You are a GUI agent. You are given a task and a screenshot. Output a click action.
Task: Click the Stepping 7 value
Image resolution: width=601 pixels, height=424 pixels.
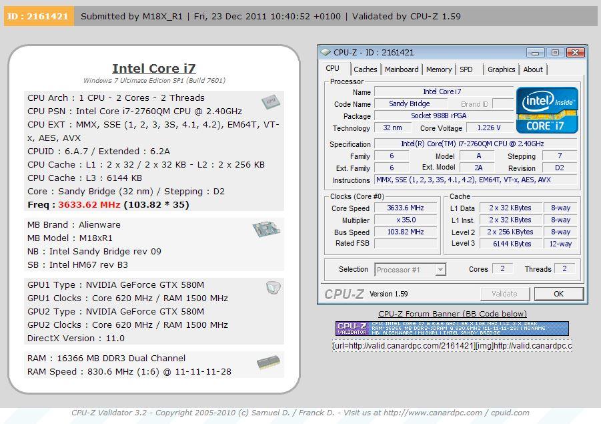point(559,156)
